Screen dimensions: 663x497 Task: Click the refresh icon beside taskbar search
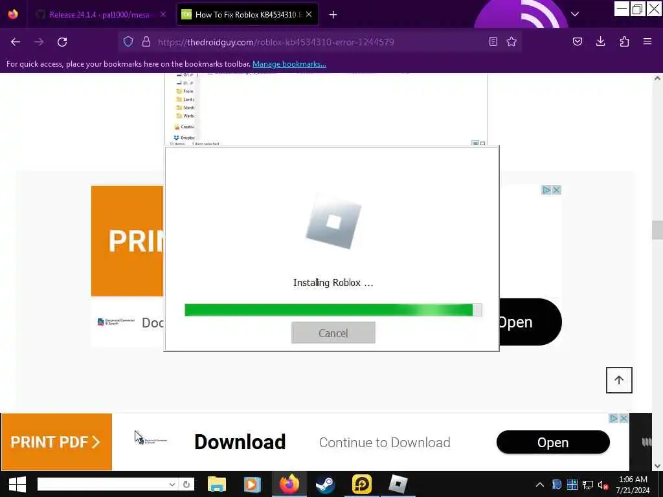tap(186, 484)
